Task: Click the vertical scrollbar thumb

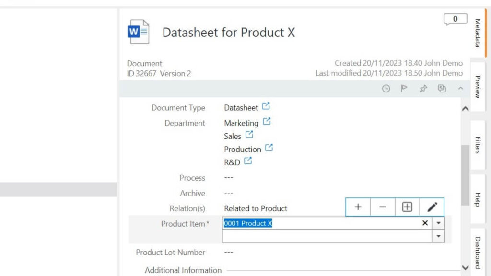Action: pyautogui.click(x=465, y=175)
